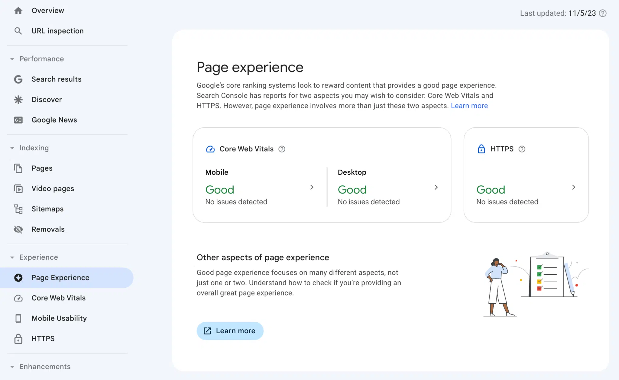The height and width of the screenshot is (380, 619).
Task: Click the help question mark for Core Web Vitals
Action: pos(282,149)
